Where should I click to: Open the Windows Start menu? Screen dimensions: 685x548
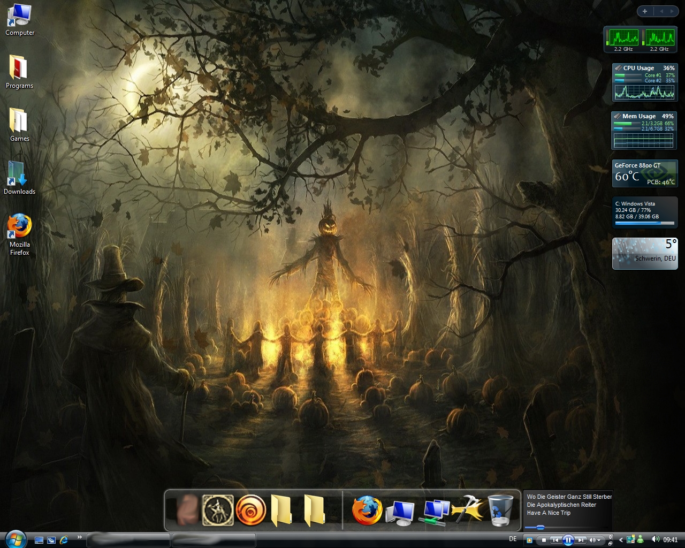click(x=15, y=538)
